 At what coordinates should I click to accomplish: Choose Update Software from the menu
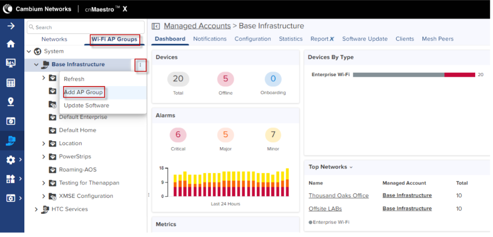pos(86,106)
